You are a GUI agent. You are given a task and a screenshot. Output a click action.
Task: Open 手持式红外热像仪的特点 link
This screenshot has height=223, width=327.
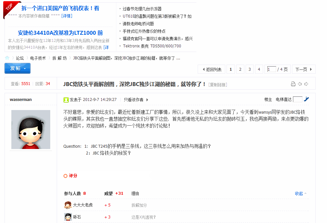pos(144,31)
